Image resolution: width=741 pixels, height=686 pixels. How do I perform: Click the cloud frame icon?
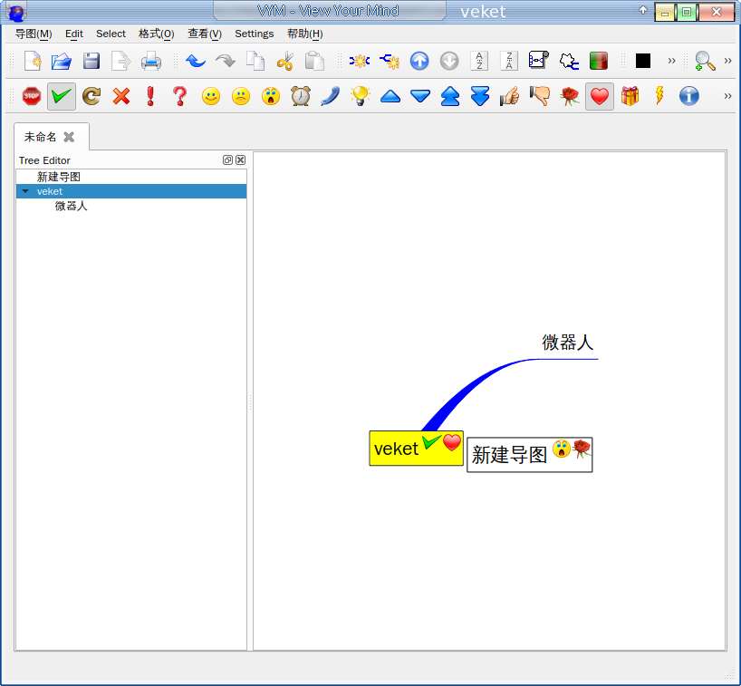(569, 61)
